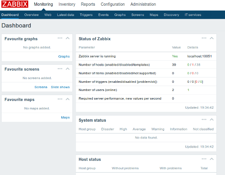Viewport: 225px width, 175px height.
Task: Open the Inventory menu
Action: tap(67, 5)
